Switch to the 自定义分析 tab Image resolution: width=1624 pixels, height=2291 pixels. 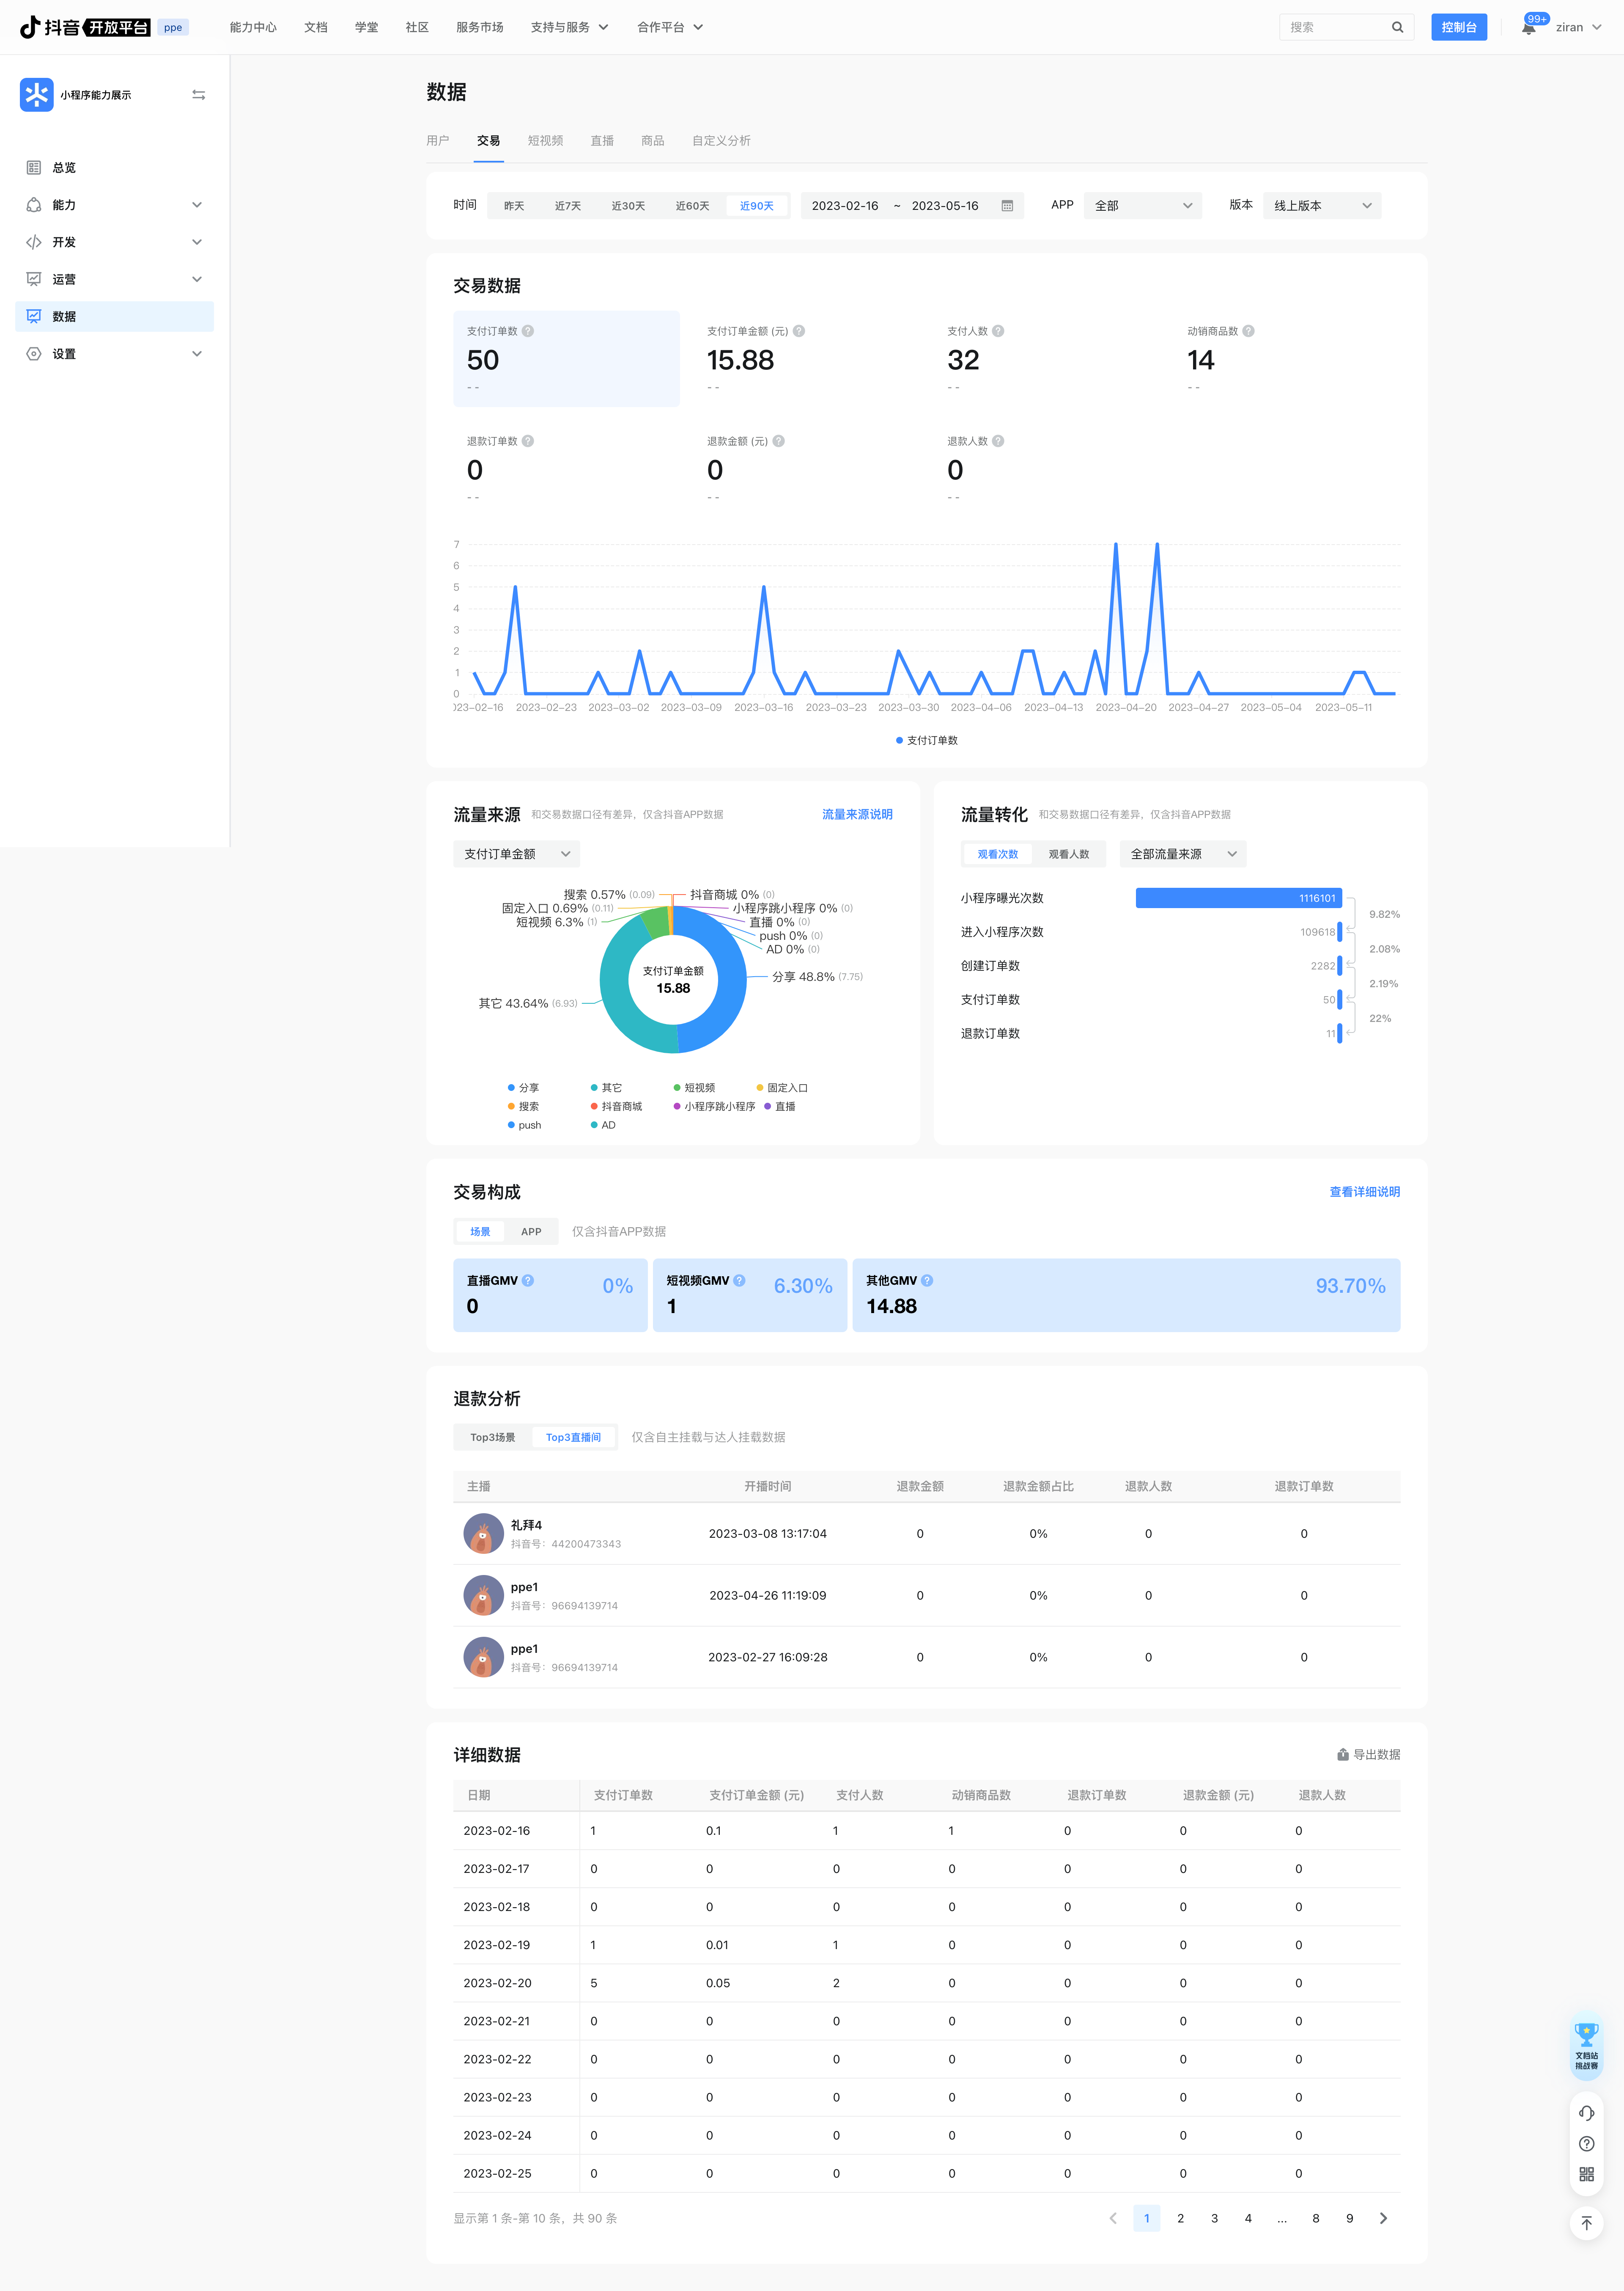click(x=721, y=141)
